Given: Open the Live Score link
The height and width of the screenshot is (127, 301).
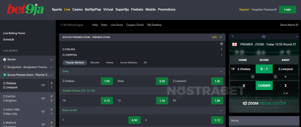Looking at the screenshot, I should [117, 25].
